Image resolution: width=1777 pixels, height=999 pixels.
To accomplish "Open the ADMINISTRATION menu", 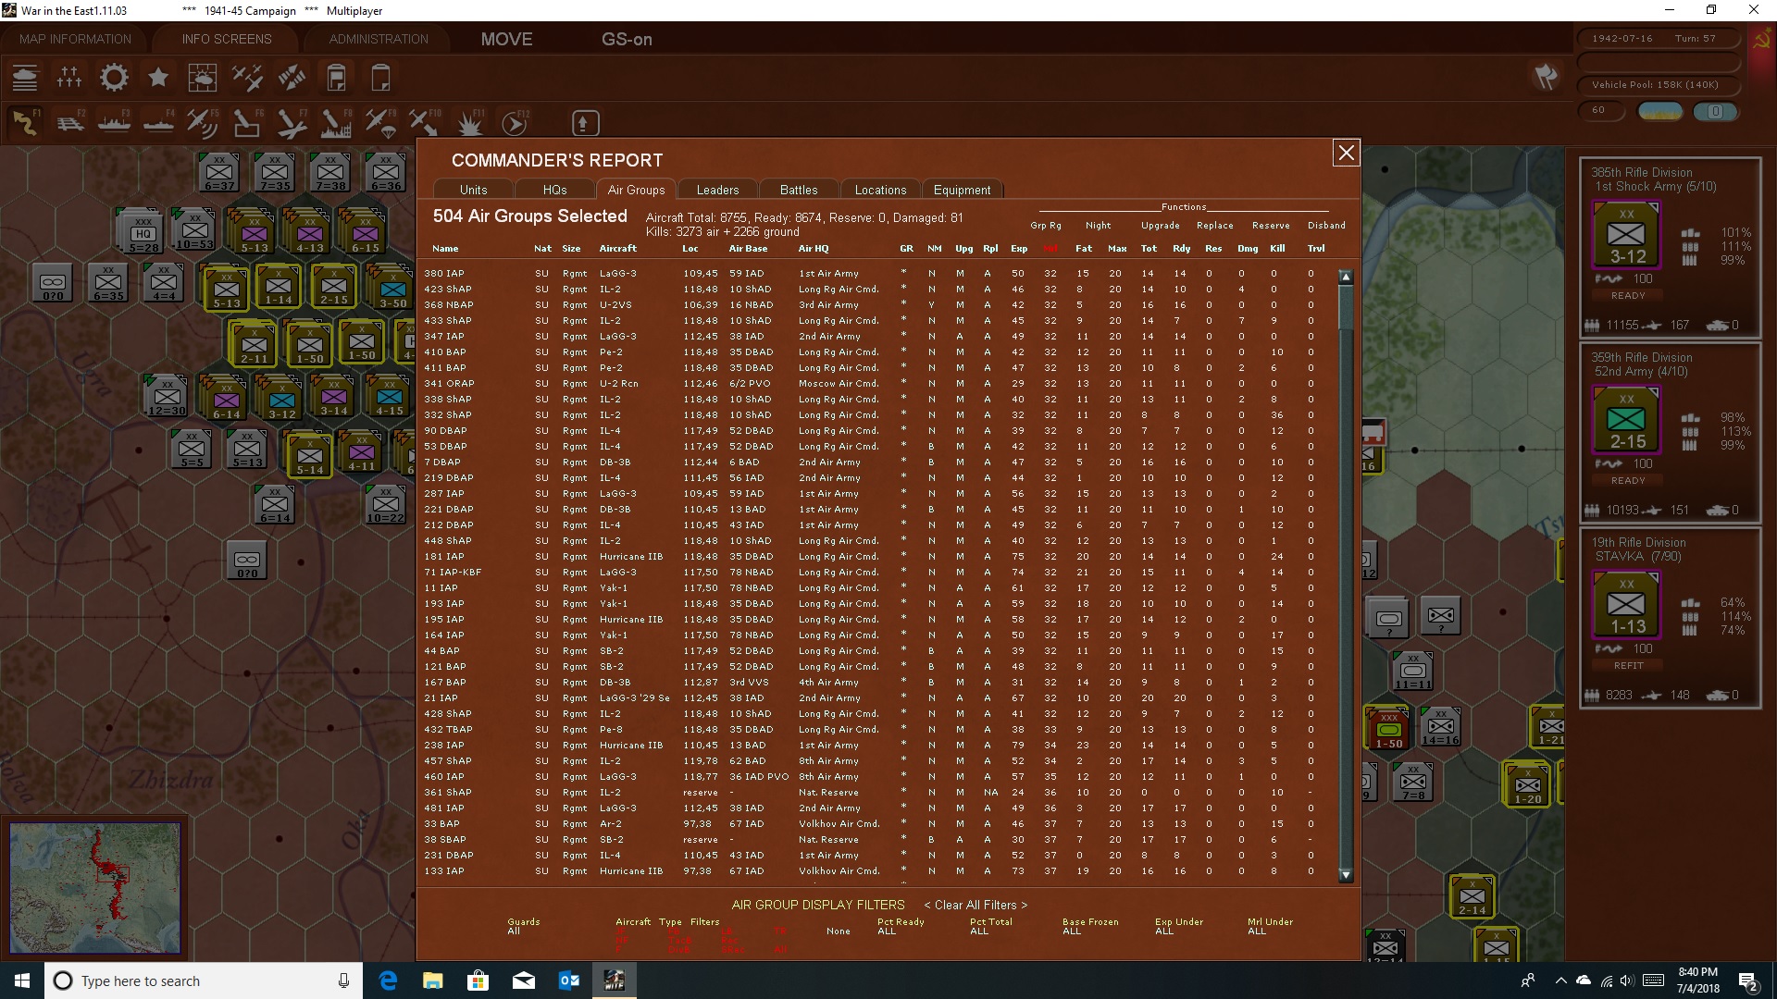I will [x=379, y=39].
